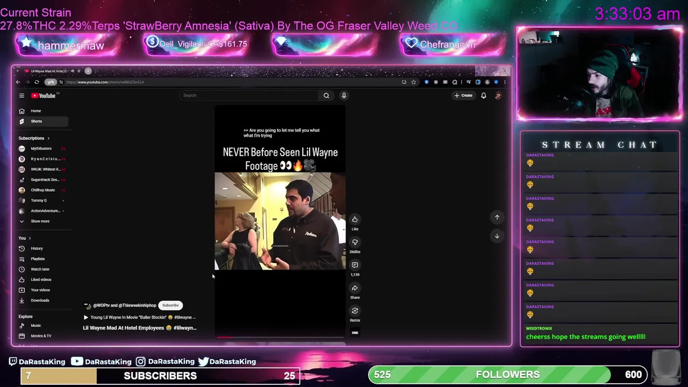Go forward in the browser

click(27, 82)
